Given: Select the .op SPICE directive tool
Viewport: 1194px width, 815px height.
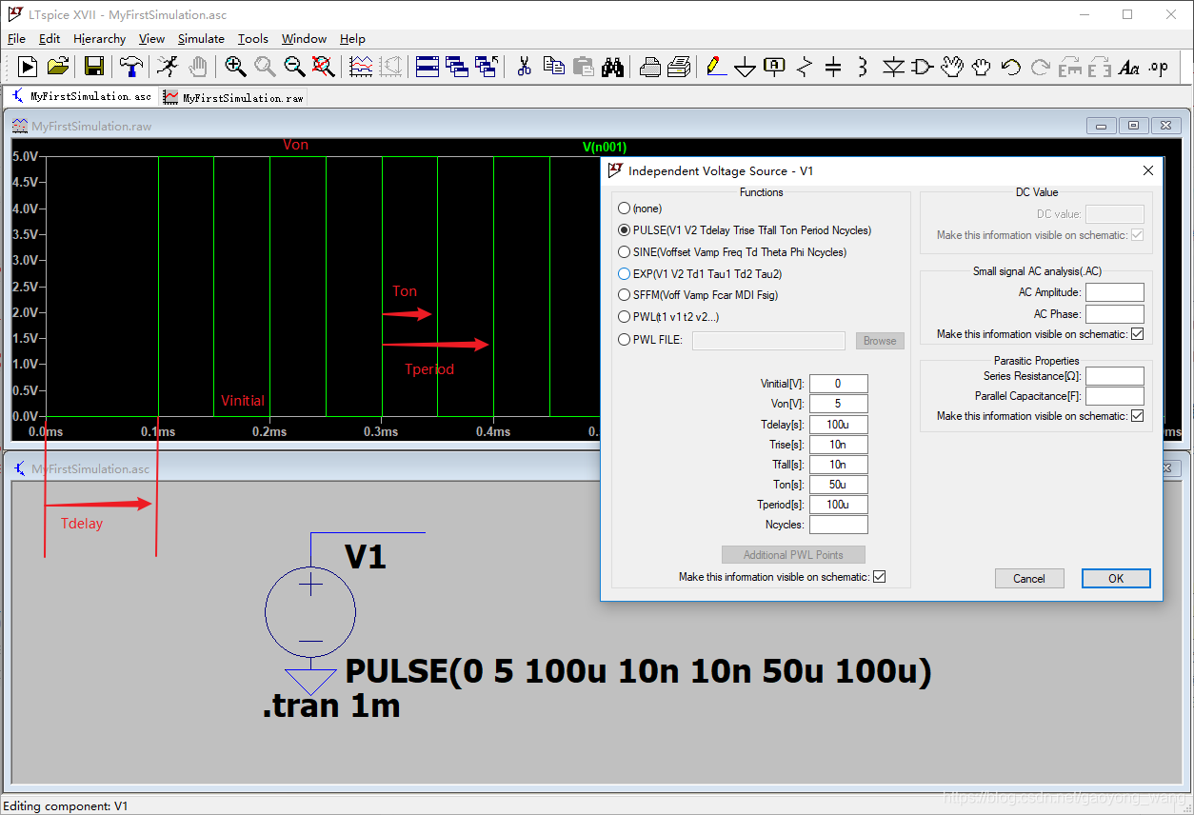Looking at the screenshot, I should [x=1159, y=67].
